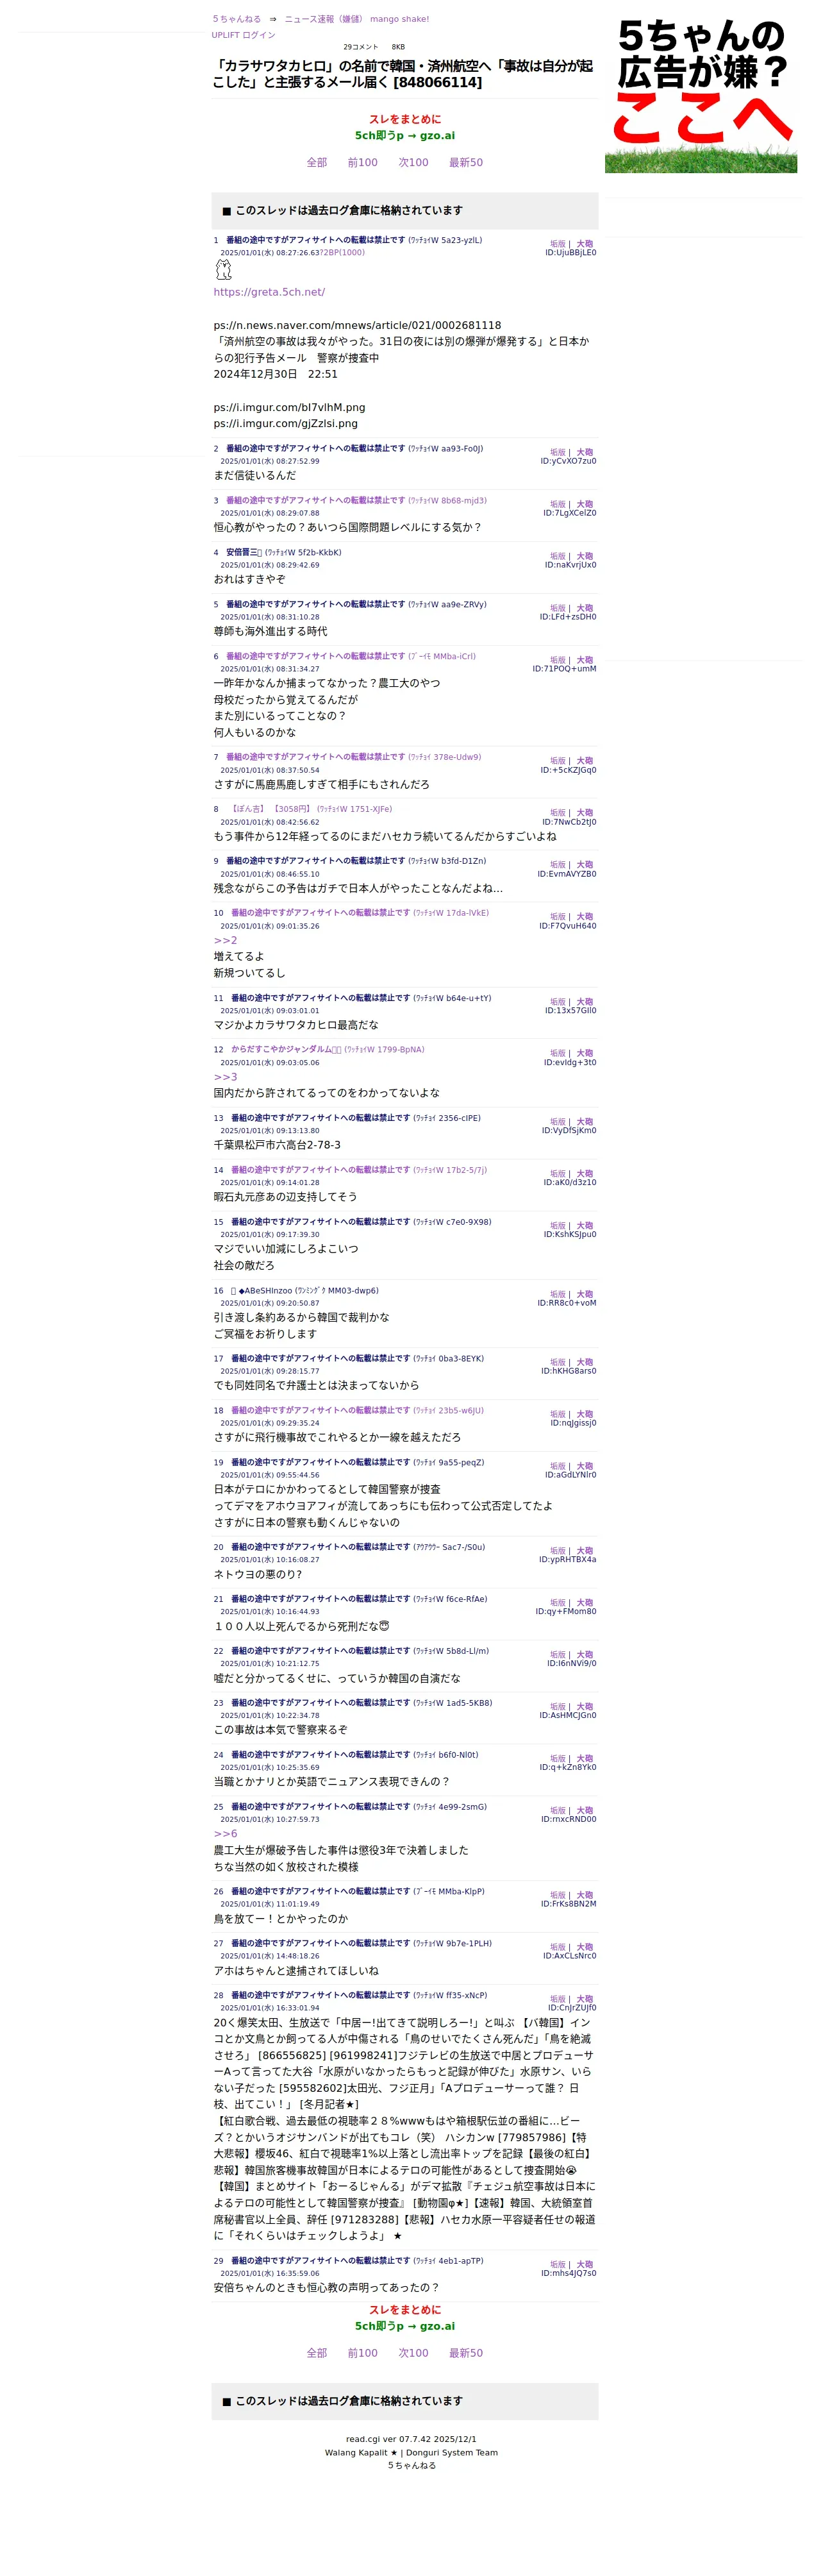Click 垢版 link on post 24
Image resolution: width=823 pixels, height=2576 pixels.
558,1759
